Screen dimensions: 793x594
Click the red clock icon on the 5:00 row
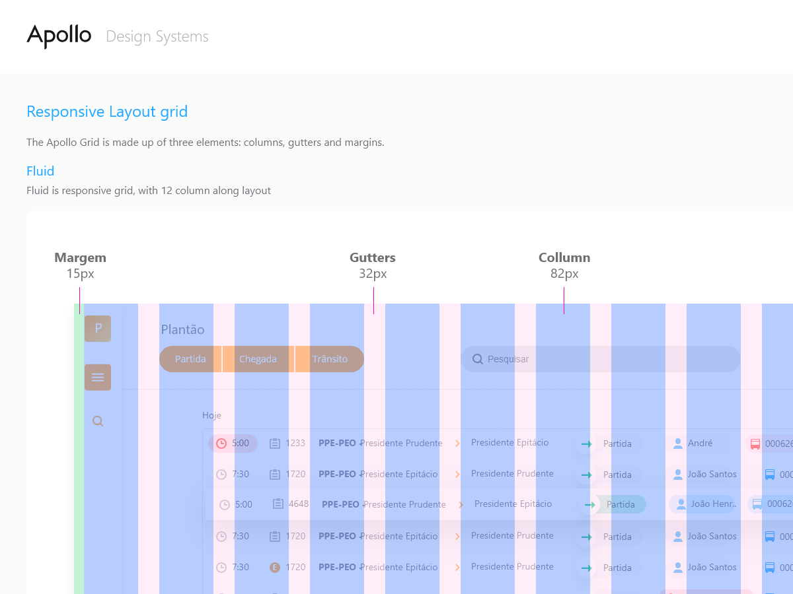221,444
